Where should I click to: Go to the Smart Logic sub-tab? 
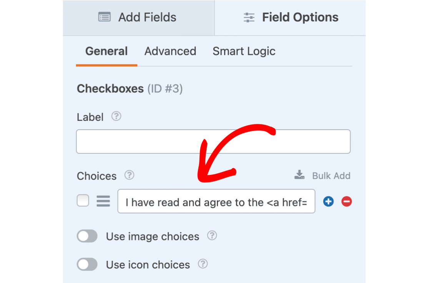244,51
